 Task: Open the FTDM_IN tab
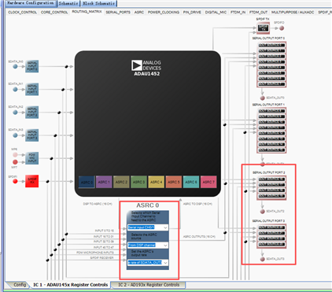click(x=238, y=13)
